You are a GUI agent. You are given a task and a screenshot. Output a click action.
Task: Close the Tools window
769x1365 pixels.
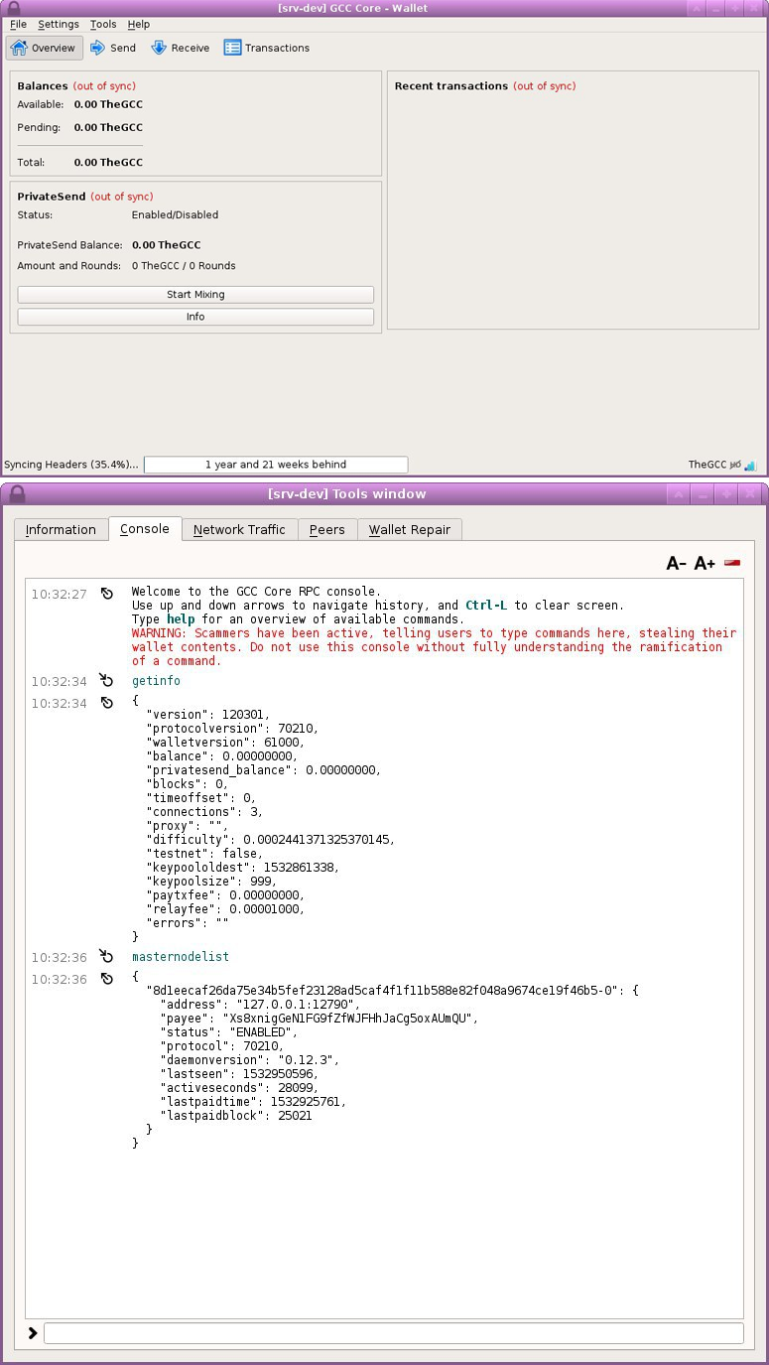tap(752, 494)
